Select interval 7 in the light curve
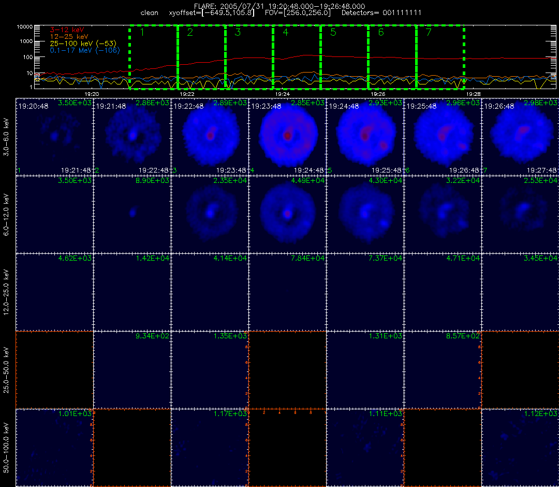This screenshot has width=559, height=487. (x=440, y=57)
